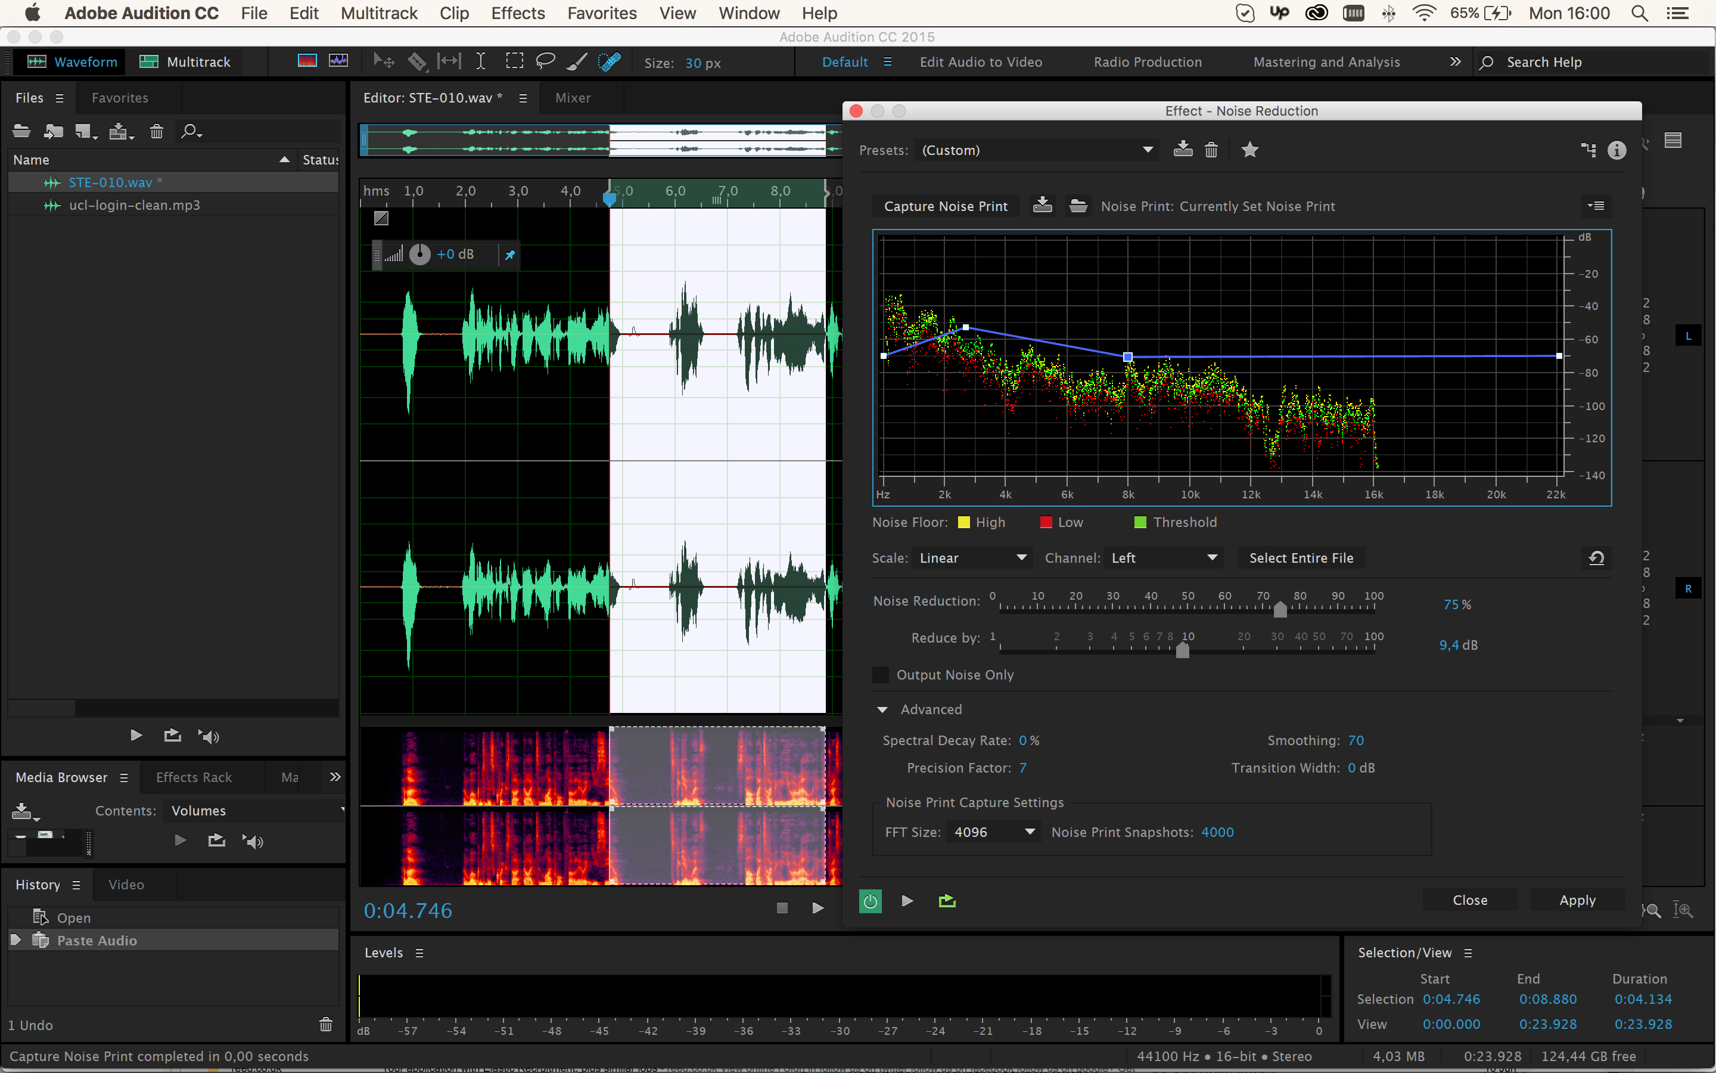Enable the Output Noise Only checkbox
Image resolution: width=1716 pixels, height=1073 pixels.
881,675
